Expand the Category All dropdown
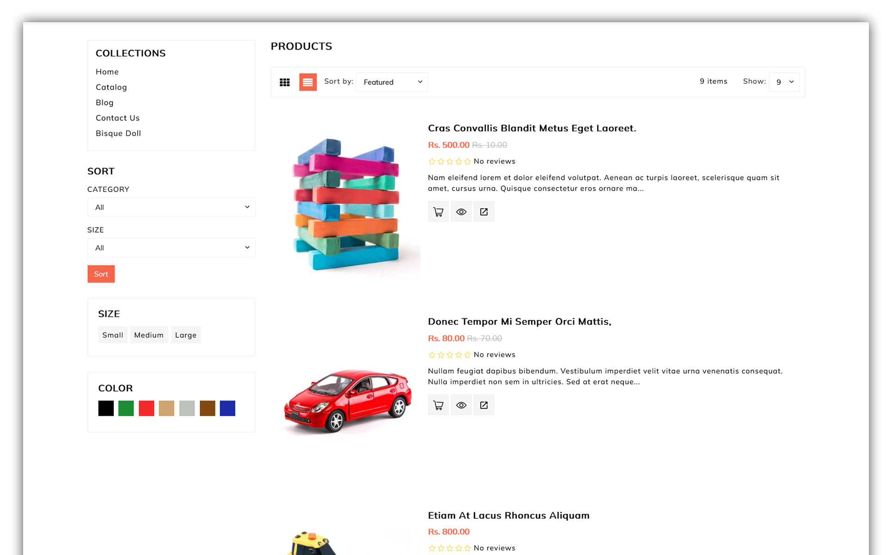 click(x=172, y=208)
